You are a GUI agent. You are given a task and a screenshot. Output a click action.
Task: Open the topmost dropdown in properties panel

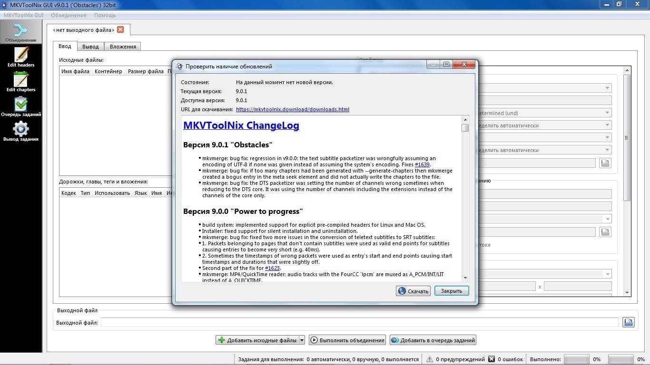pyautogui.click(x=544, y=88)
